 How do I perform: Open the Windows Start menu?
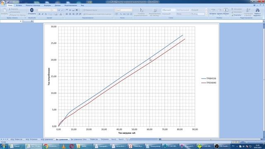pyautogui.click(x=4, y=146)
